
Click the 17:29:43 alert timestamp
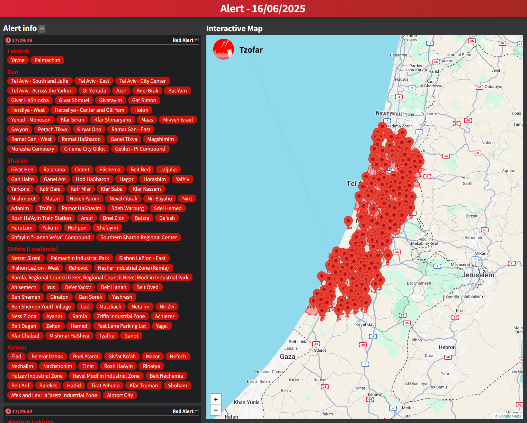[x=22, y=411]
